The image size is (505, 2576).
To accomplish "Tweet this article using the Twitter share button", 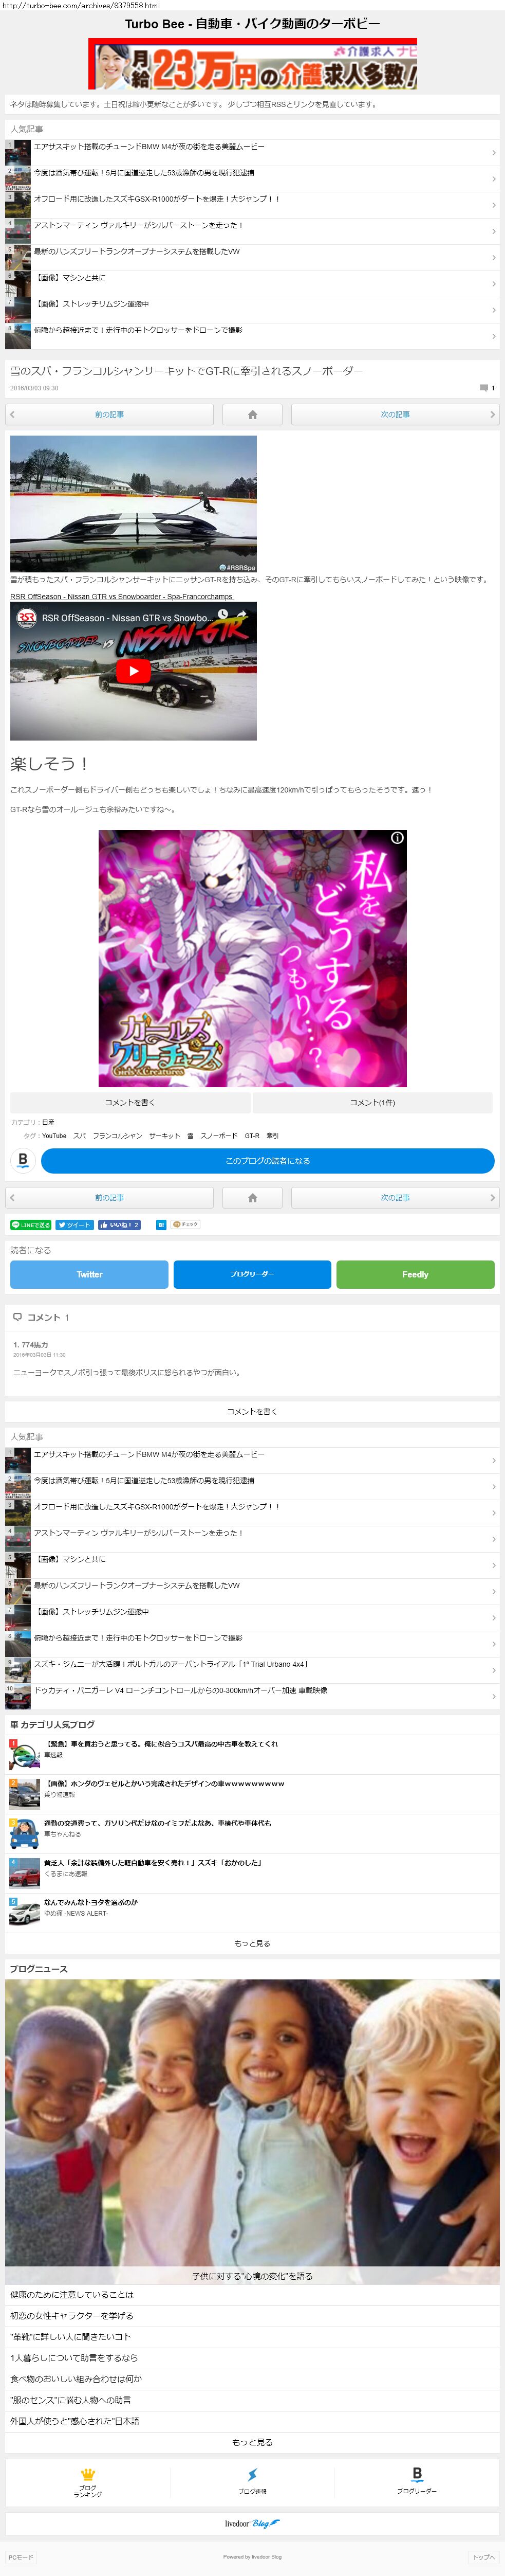I will (75, 1224).
